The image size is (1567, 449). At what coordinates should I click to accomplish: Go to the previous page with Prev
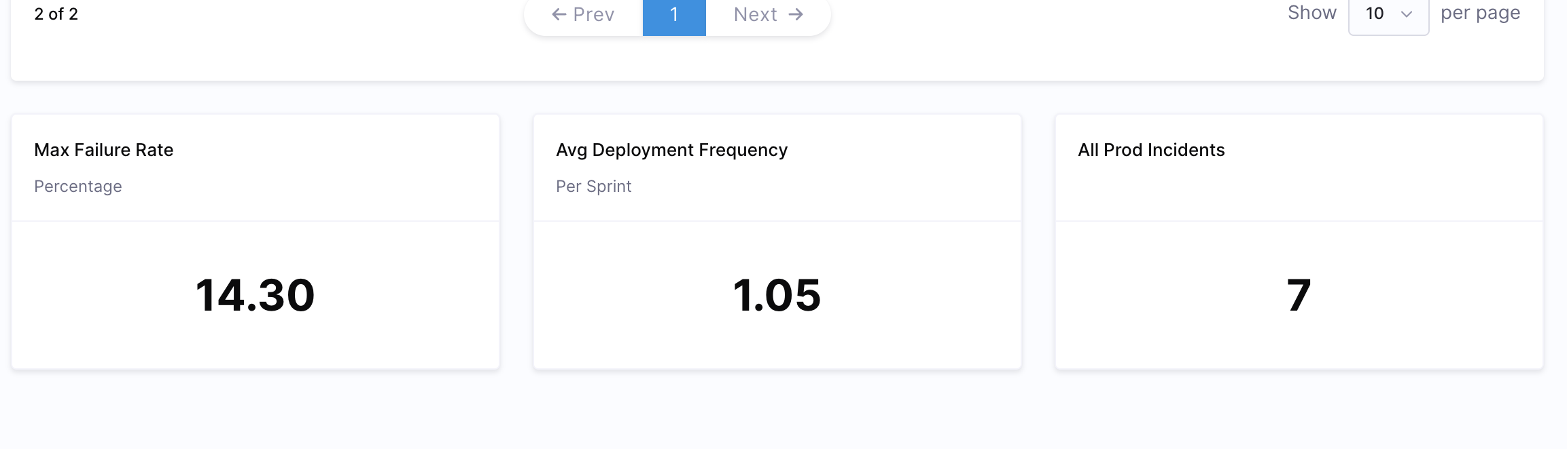(584, 14)
